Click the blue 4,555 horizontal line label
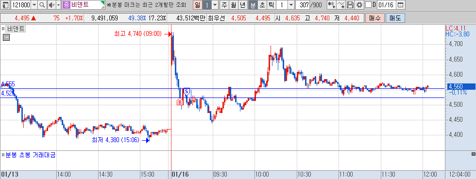This screenshot has height=179, width=476. (x=8, y=84)
